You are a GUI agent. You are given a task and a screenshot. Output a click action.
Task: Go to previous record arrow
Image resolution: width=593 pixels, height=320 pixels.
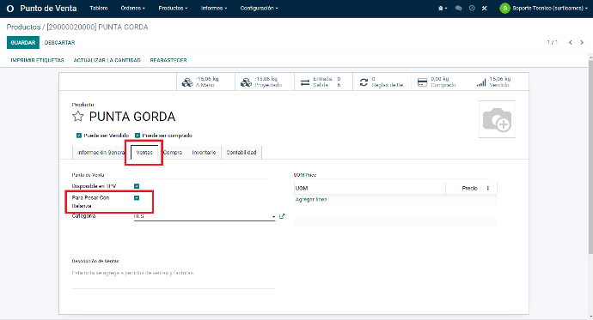[x=571, y=42]
